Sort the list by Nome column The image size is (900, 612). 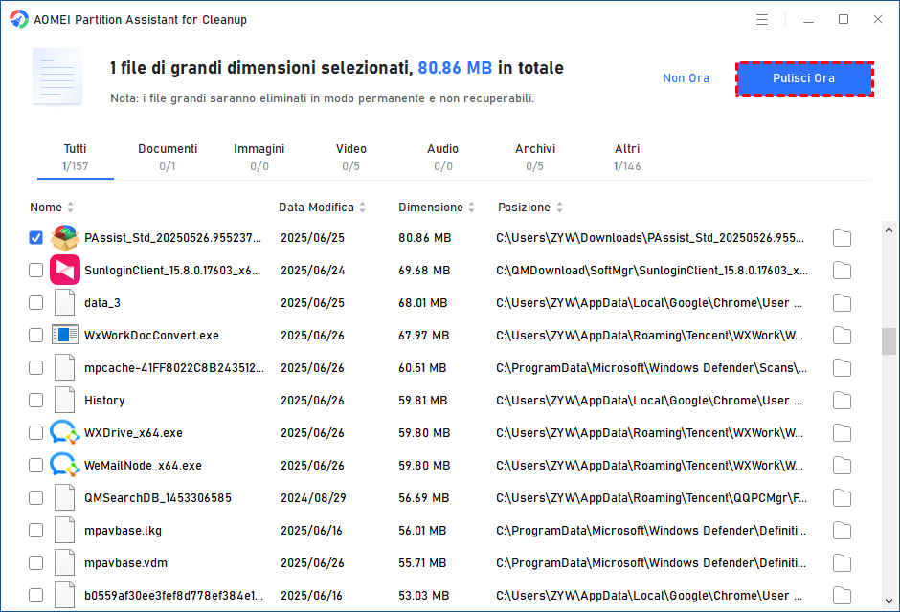tap(52, 208)
